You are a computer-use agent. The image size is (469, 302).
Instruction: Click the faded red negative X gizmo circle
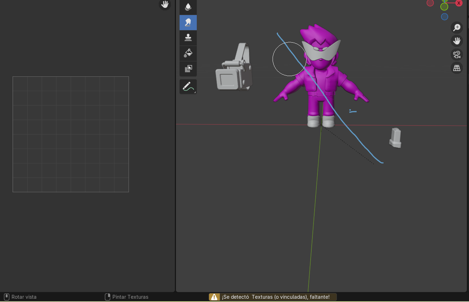pyautogui.click(x=430, y=3)
